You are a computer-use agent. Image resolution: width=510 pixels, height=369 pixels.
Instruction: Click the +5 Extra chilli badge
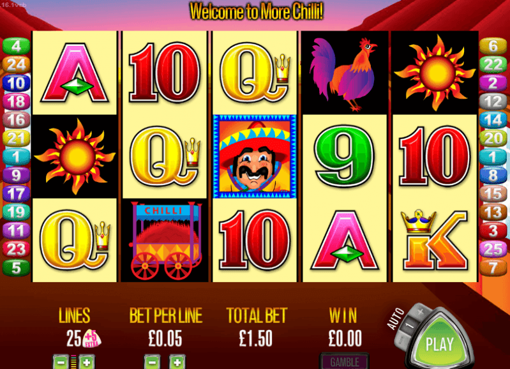[92, 339]
